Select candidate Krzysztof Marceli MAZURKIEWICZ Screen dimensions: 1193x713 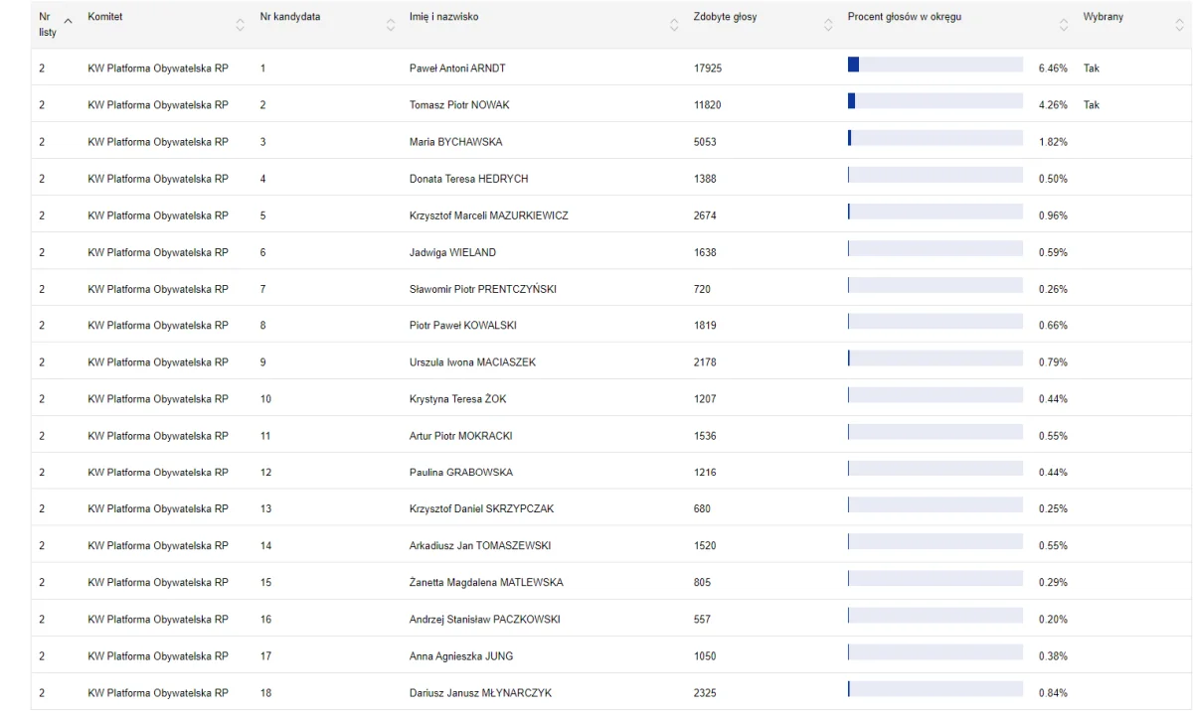pos(489,215)
